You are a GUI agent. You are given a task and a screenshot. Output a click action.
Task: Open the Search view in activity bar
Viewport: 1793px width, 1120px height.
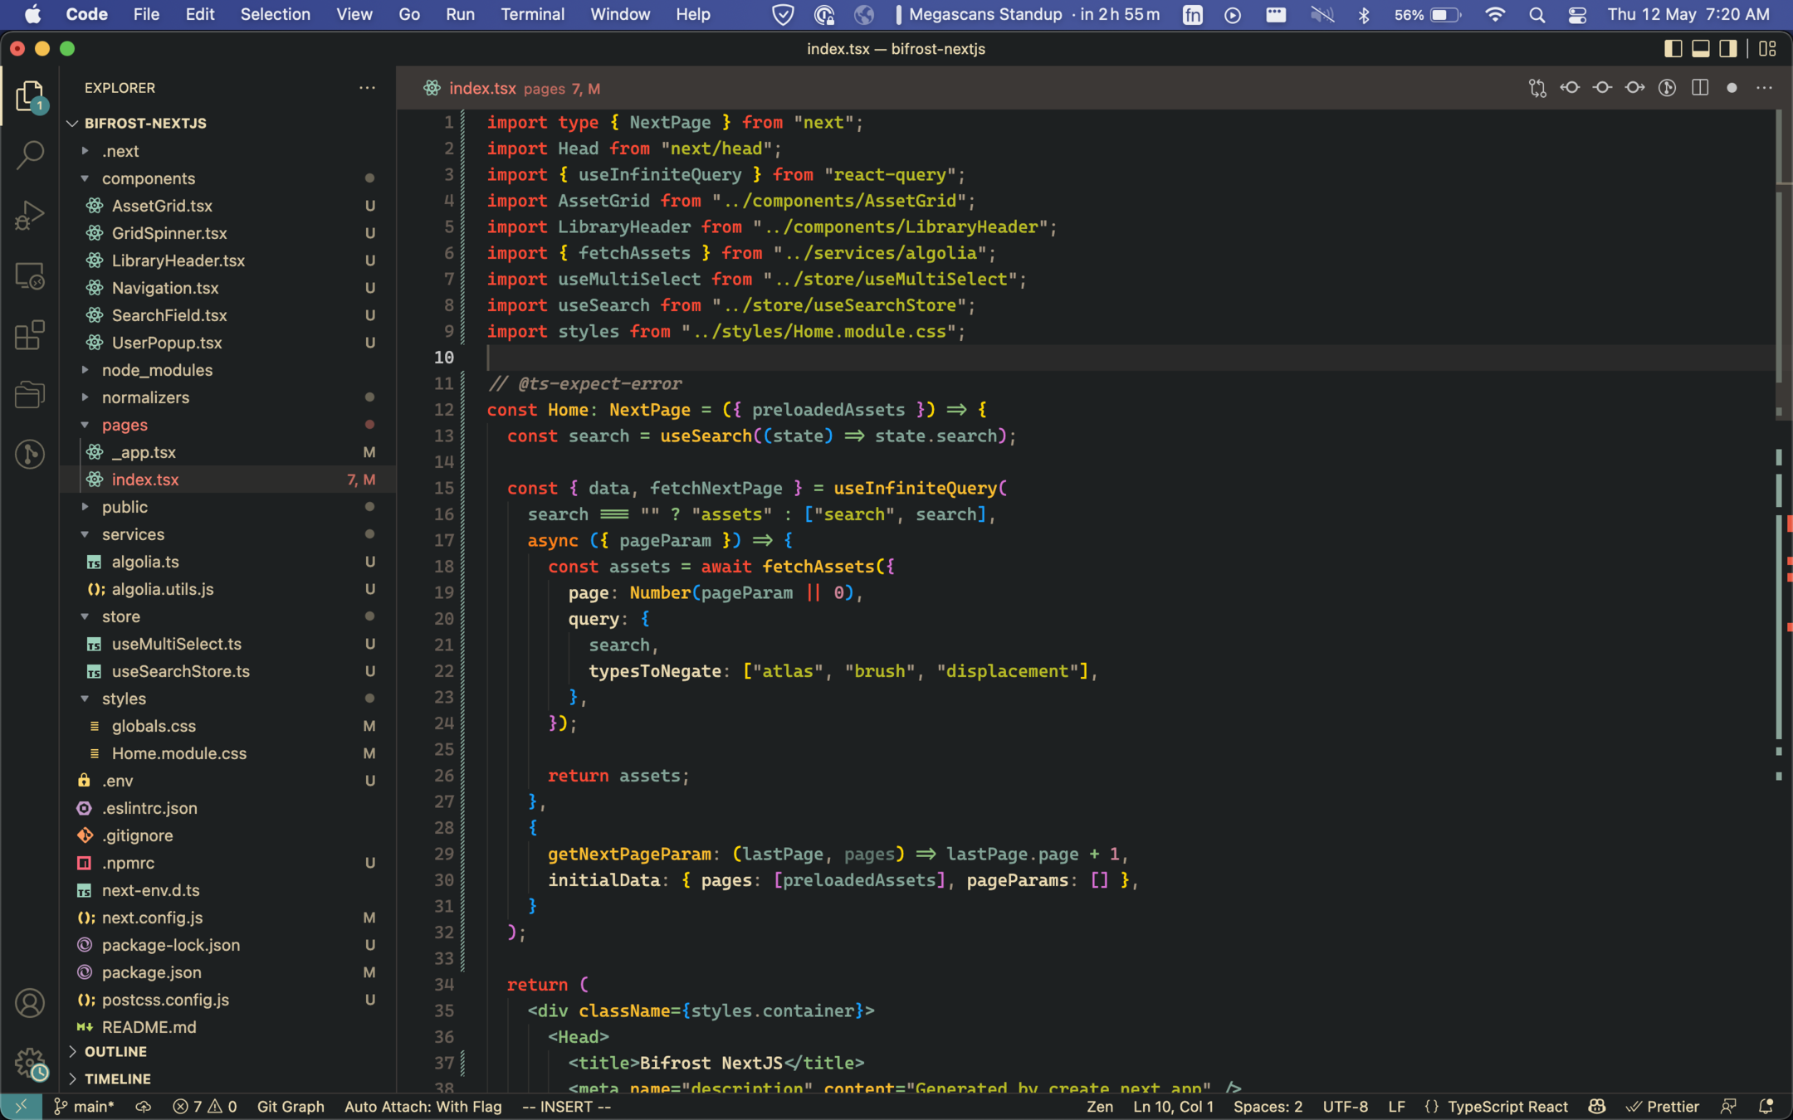tap(30, 154)
